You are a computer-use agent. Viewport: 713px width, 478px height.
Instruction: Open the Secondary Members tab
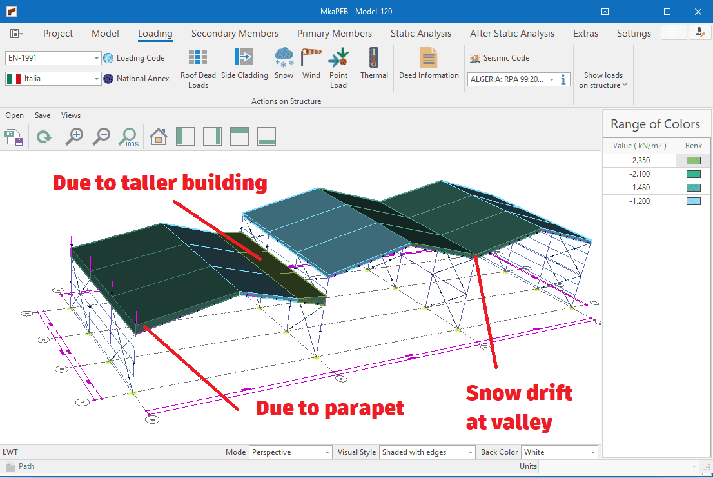coord(235,34)
